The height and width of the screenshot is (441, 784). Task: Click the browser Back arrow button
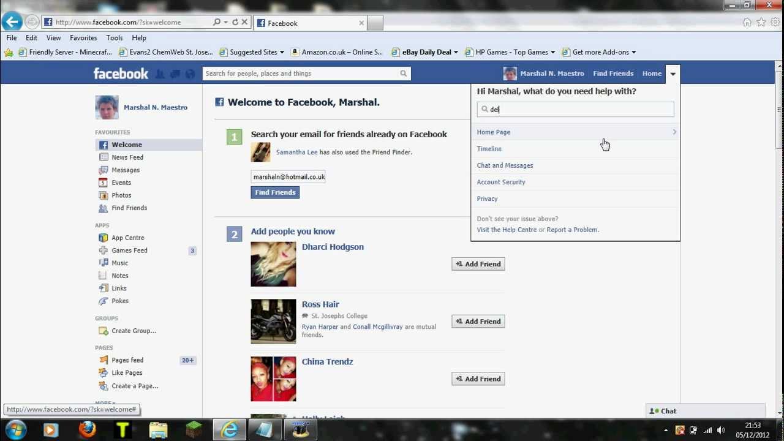click(x=12, y=22)
